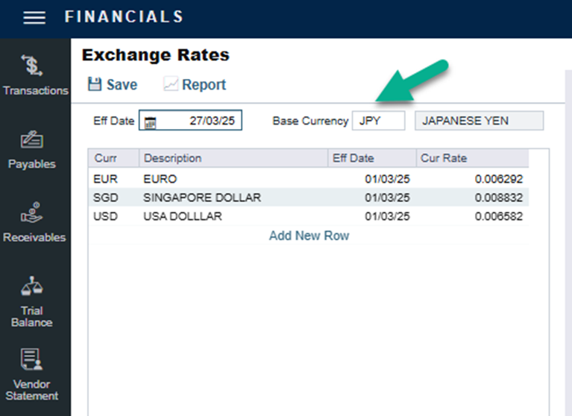Click the Cur Rate column header
572x416 pixels.
click(x=471, y=158)
